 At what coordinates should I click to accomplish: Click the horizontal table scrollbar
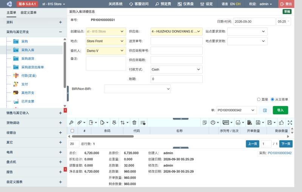[103, 137]
